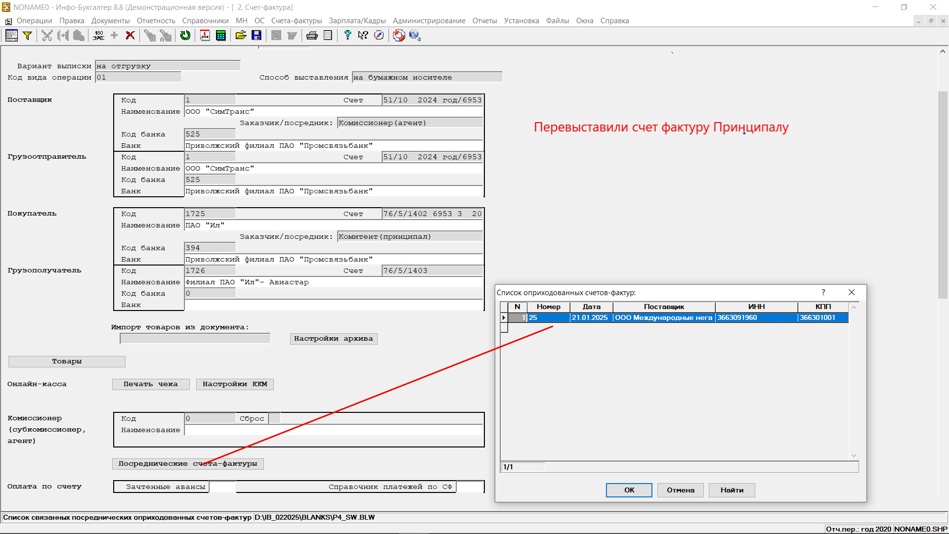Click the lifebuoy support icon
Viewport: 949px width, 534px height.
tap(399, 36)
